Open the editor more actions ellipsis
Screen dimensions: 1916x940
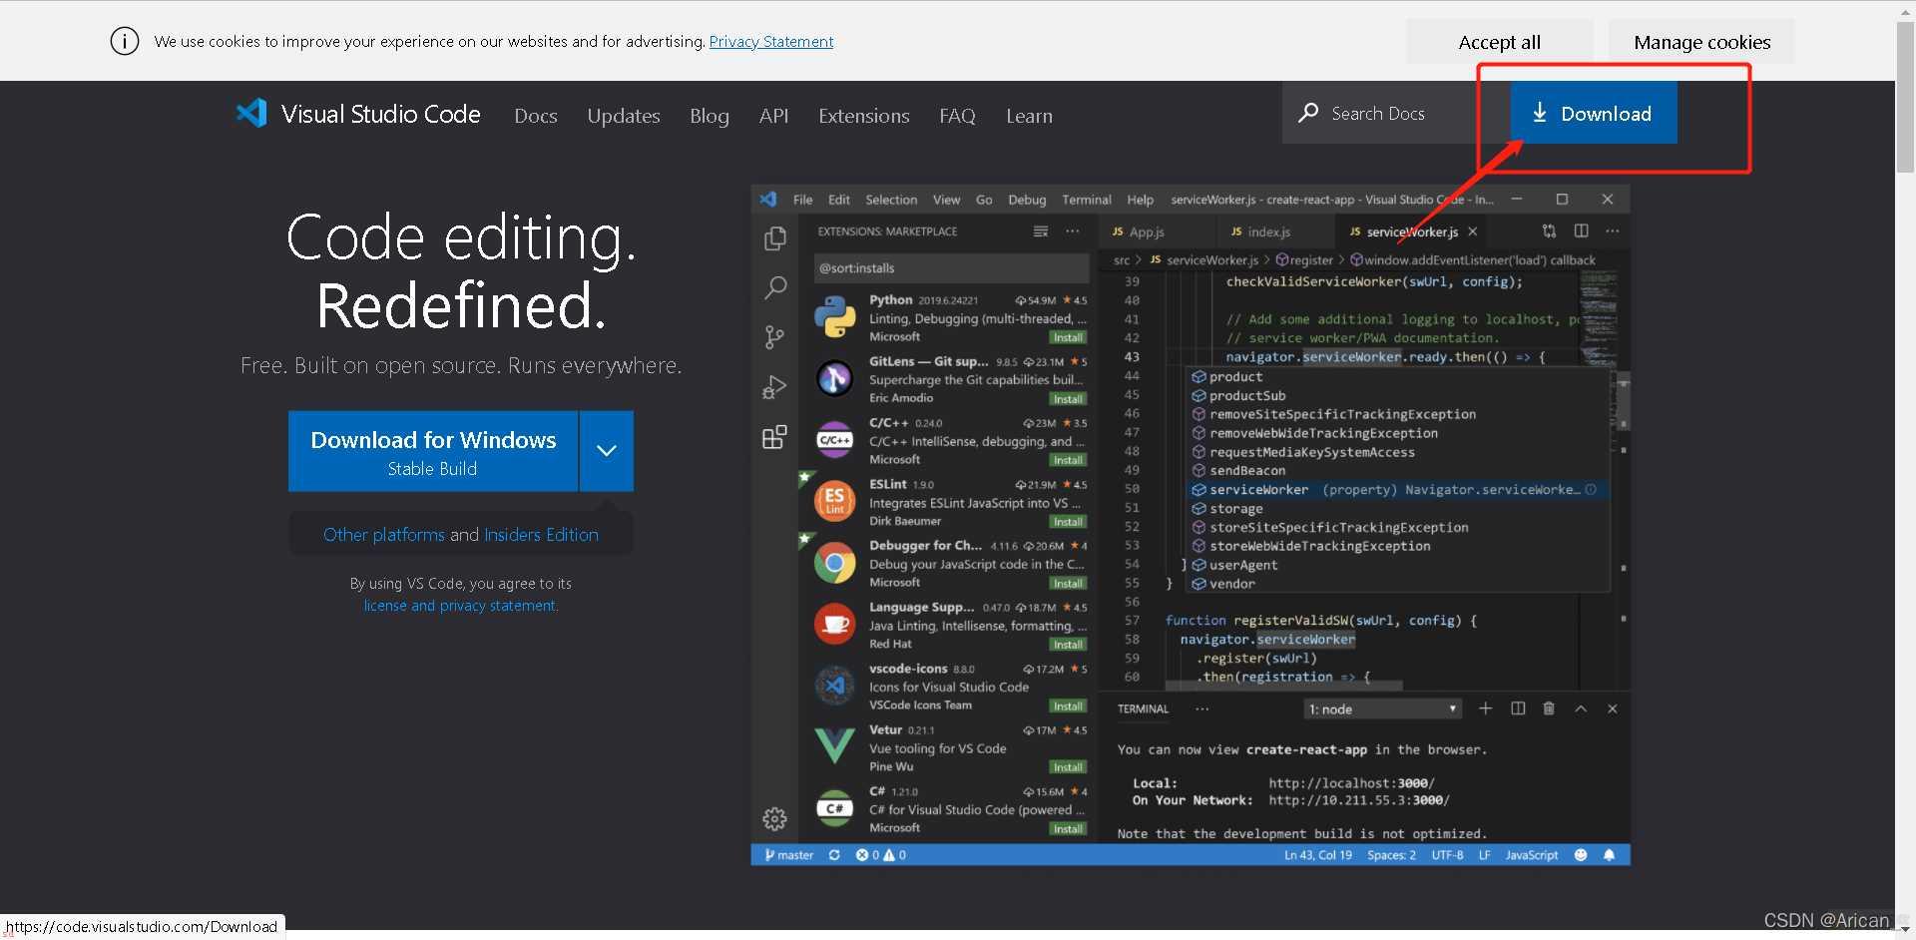[1613, 231]
